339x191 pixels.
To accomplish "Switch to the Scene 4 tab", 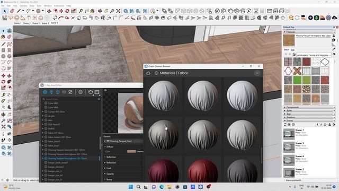I will tap(36, 23).
